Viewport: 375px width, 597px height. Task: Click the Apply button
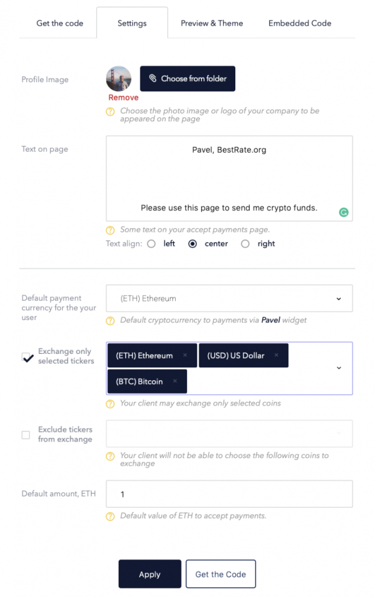(150, 574)
